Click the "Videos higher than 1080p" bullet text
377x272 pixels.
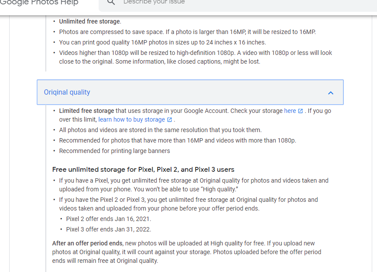pos(195,57)
